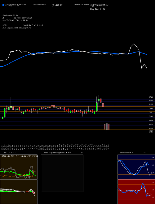Click the 'Stochastics: 25.31' readout

[11, 15]
